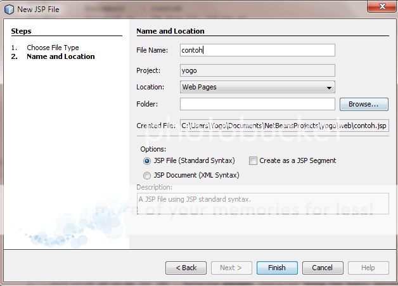The height and width of the screenshot is (286, 398).
Task: Select step 1 Choose File Type
Action: [x=53, y=48]
